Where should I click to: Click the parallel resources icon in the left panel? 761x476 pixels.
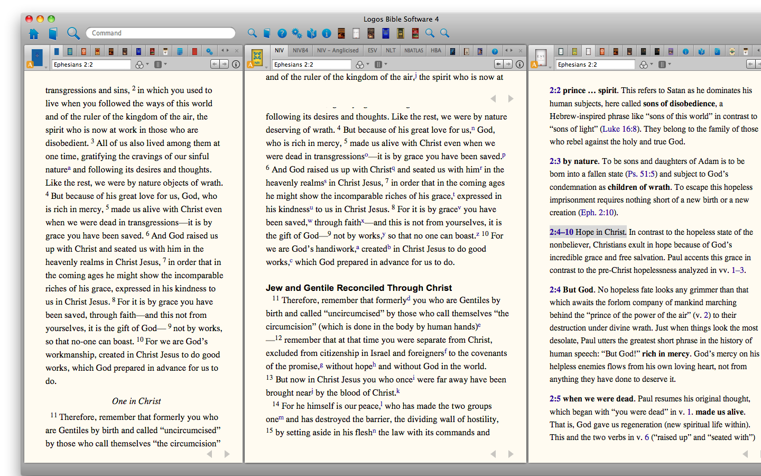[x=138, y=64]
